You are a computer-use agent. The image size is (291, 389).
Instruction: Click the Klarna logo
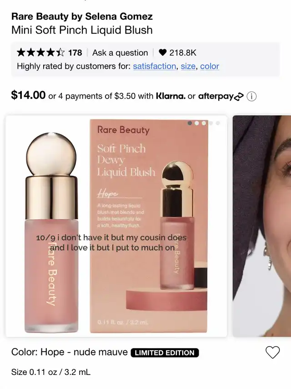[171, 96]
